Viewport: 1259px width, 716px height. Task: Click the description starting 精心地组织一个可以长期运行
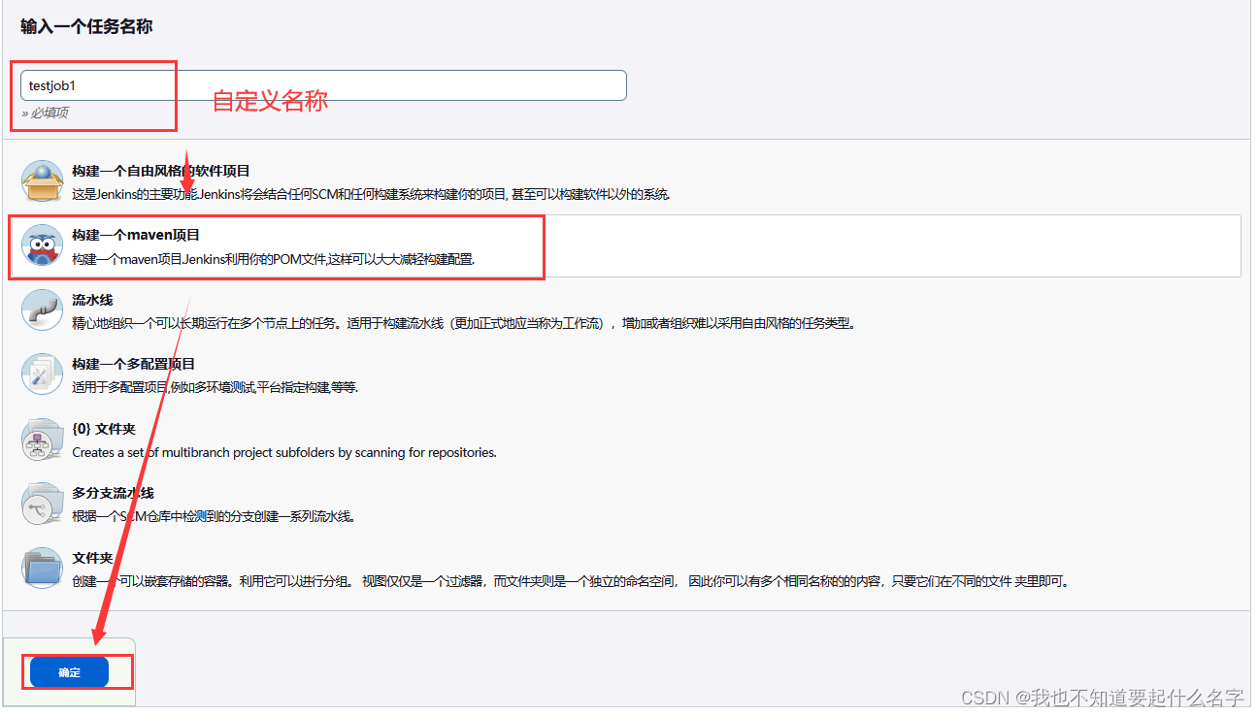[x=464, y=323]
